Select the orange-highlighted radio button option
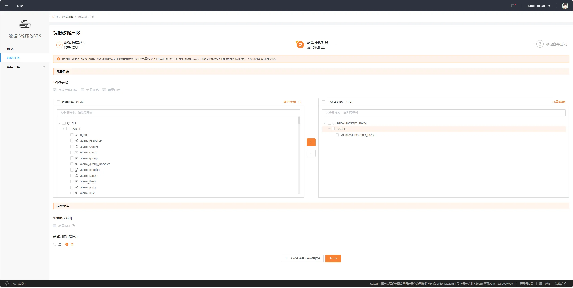The width and height of the screenshot is (573, 288). click(x=67, y=244)
